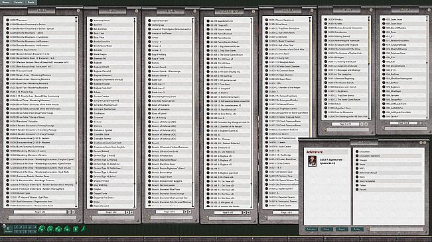The image size is (432, 242).
Task: Open link icon for Black Dragon NPC
Action: click(92, 54)
